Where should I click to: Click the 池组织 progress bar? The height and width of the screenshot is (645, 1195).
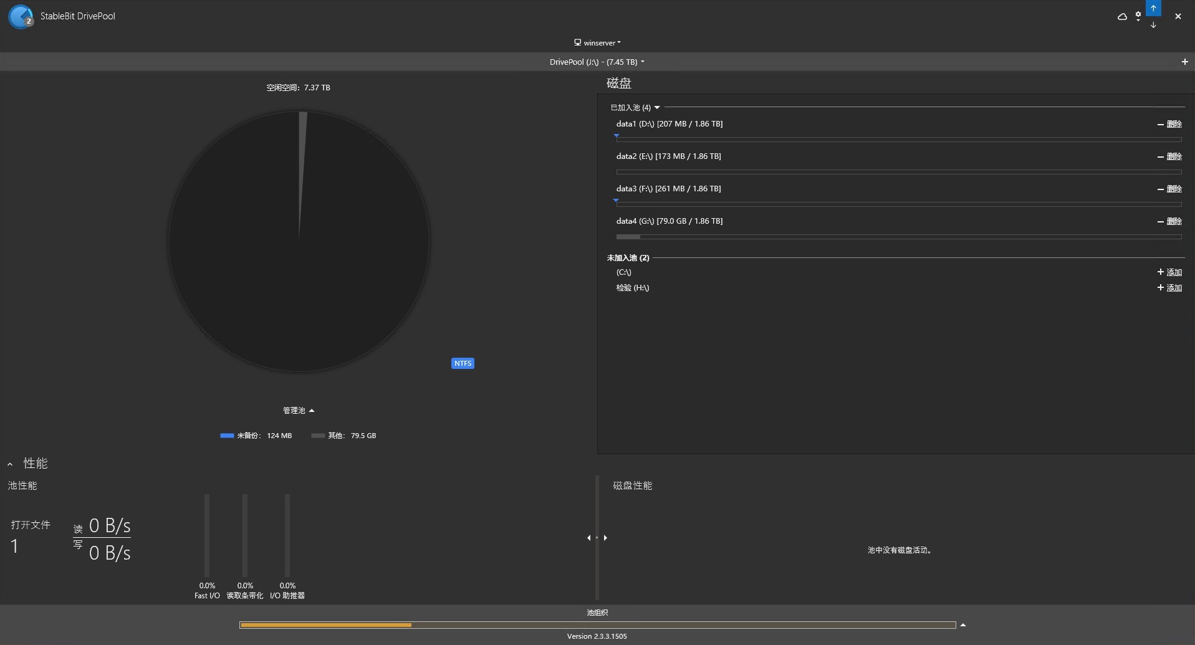click(x=598, y=625)
